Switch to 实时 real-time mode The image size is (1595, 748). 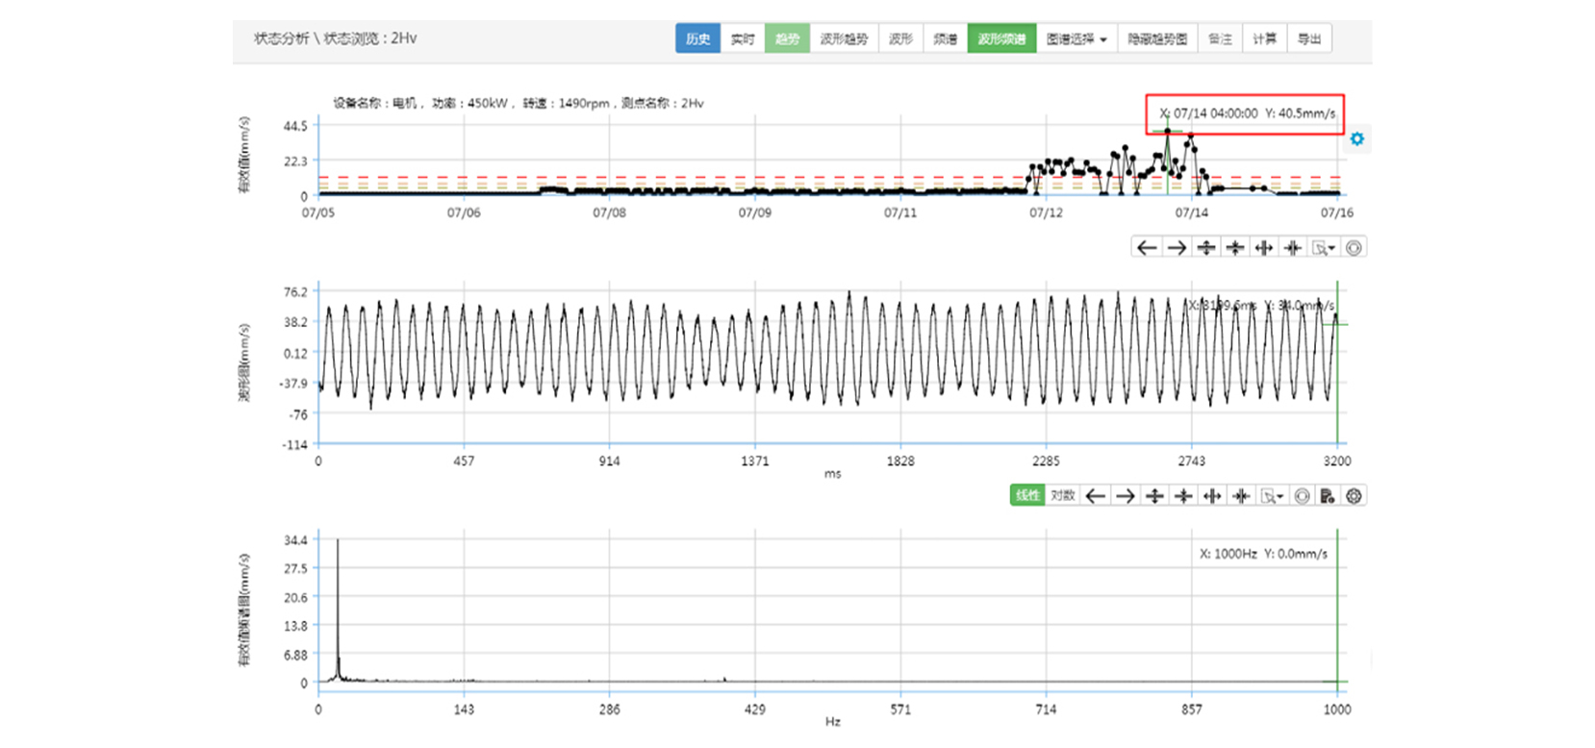743,39
